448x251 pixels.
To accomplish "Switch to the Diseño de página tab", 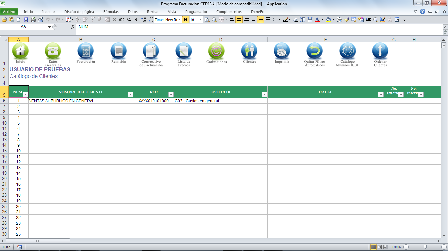I will click(79, 12).
